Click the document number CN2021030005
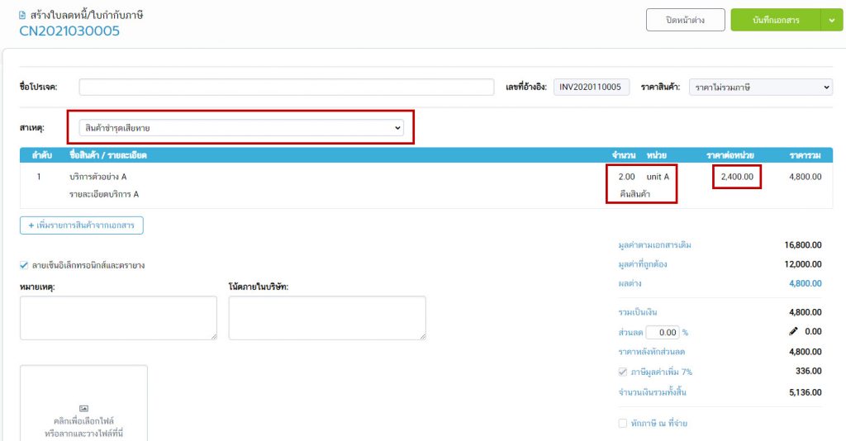846x441 pixels. coord(69,31)
